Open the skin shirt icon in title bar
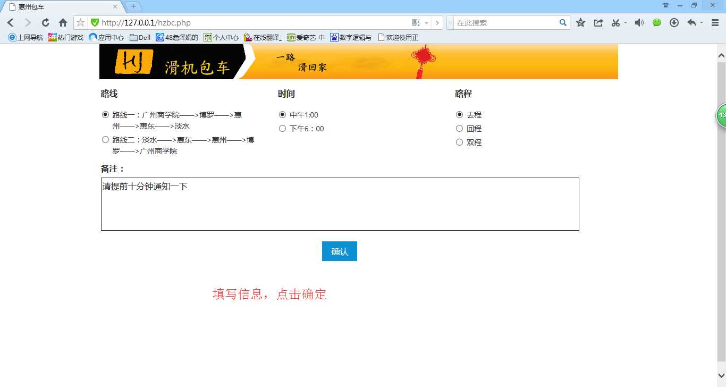Image resolution: width=726 pixels, height=387 pixels. [665, 5]
